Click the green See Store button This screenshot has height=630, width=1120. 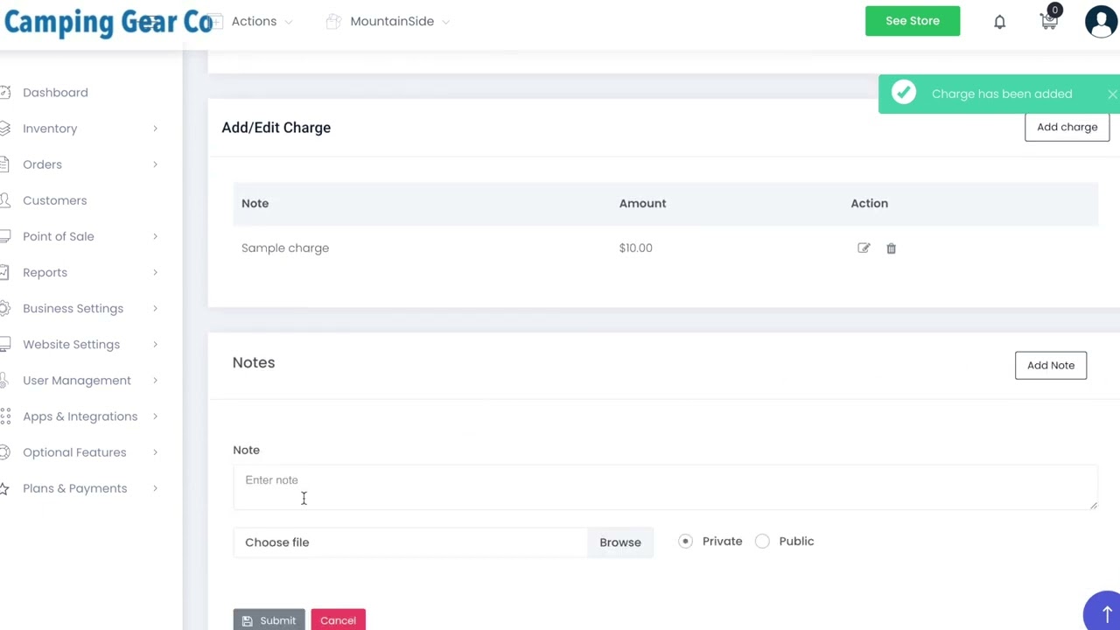pyautogui.click(x=912, y=21)
